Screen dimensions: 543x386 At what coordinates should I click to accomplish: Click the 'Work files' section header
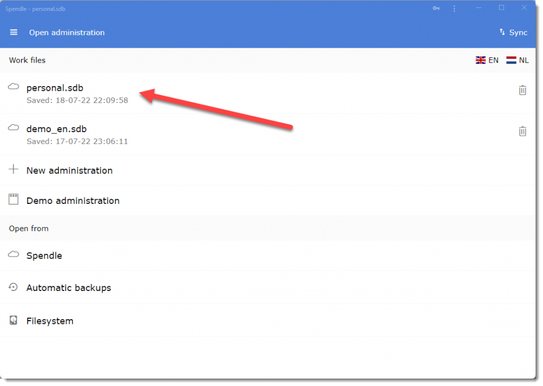click(x=28, y=61)
